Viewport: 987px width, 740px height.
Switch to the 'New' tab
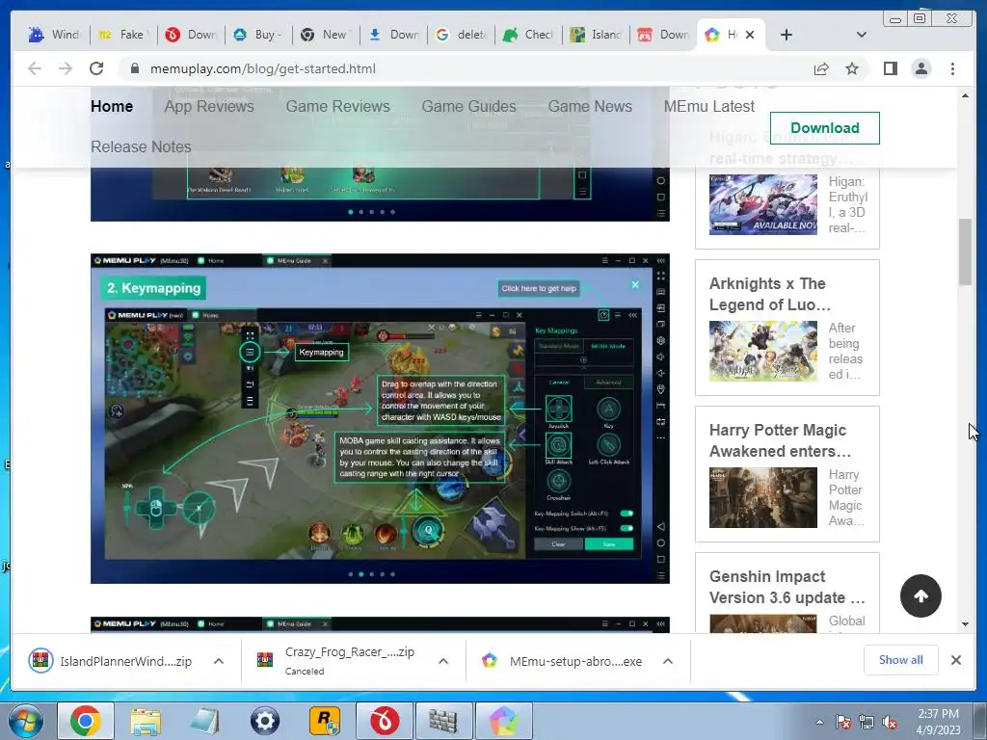click(x=326, y=35)
